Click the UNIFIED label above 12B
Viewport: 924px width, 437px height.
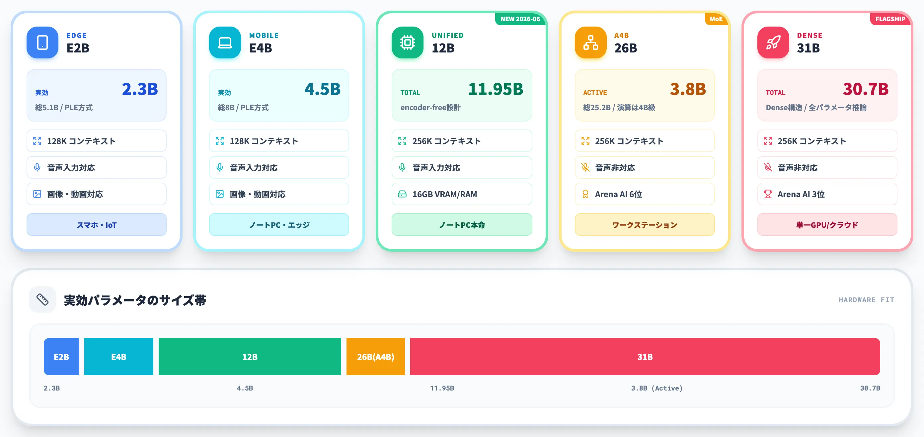coord(448,35)
